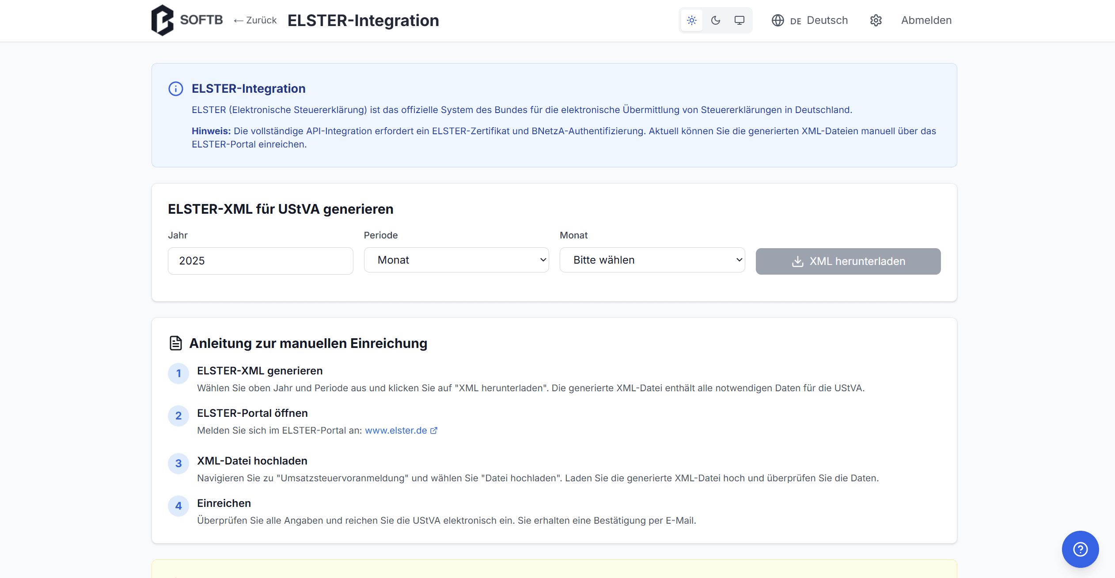Click the SOFTB logo icon

[x=163, y=20]
